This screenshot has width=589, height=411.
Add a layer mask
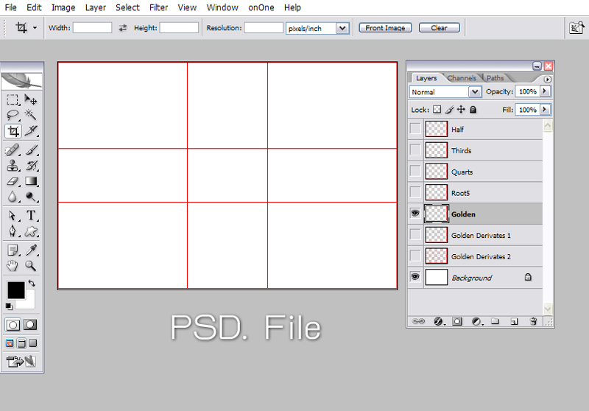pyautogui.click(x=457, y=321)
